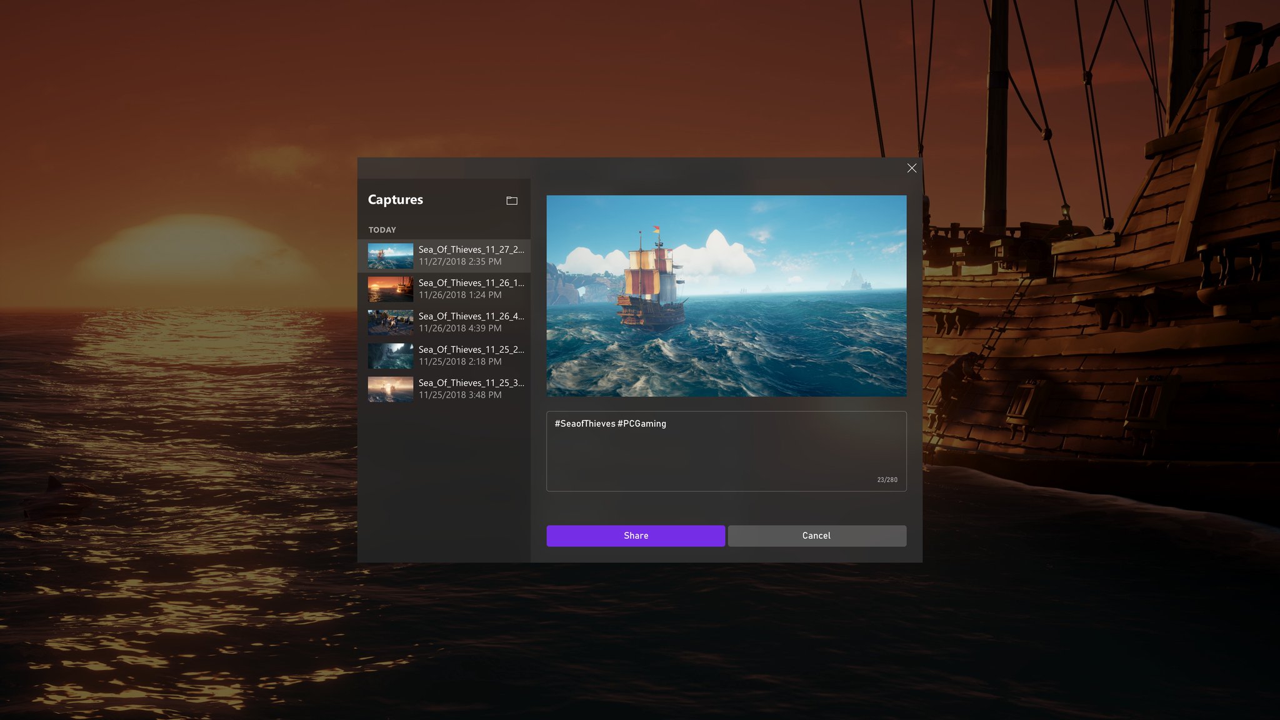Click into the #SeaofThieves #PCGaming text box

726,451
